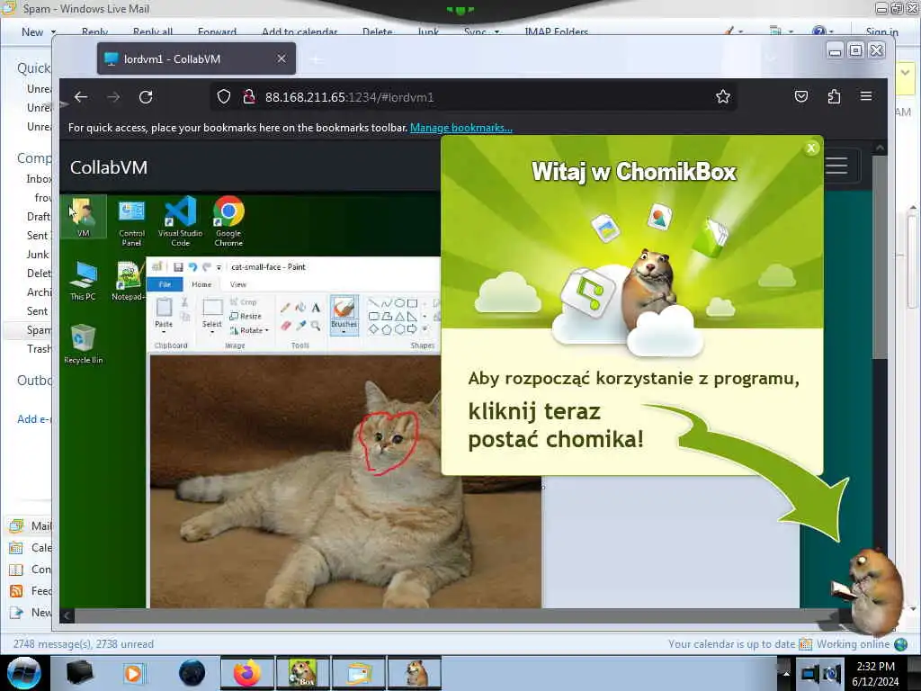Click the Firefox forward arrow
Image resolution: width=921 pixels, height=691 pixels.
pyautogui.click(x=113, y=97)
